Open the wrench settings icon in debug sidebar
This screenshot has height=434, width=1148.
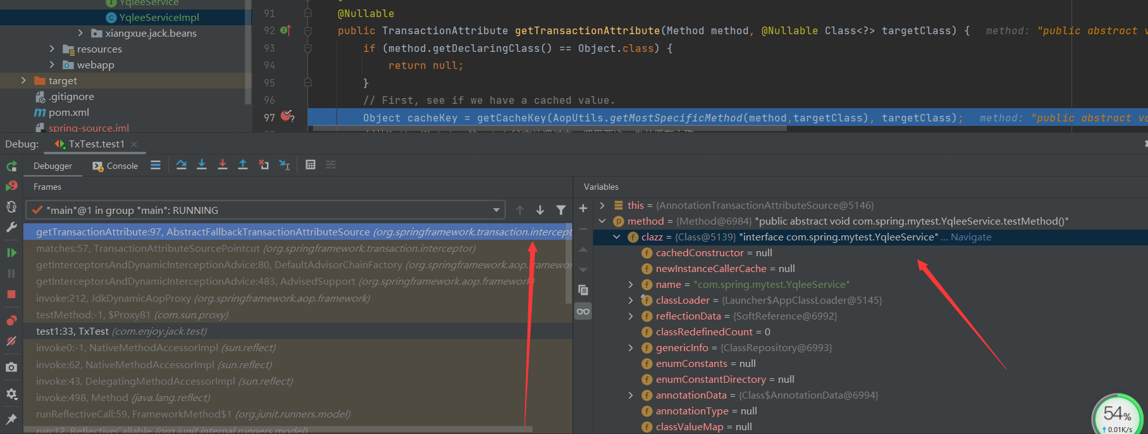[11, 227]
